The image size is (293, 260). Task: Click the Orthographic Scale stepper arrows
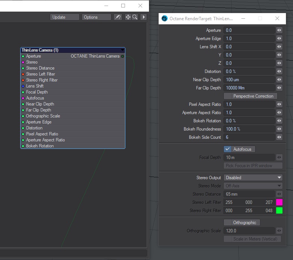click(x=279, y=231)
